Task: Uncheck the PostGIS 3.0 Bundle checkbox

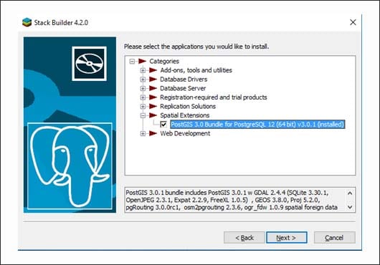Action: coord(163,125)
